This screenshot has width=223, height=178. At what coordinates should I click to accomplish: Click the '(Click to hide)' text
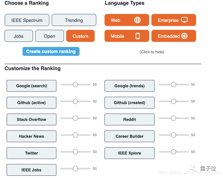pyautogui.click(x=152, y=52)
